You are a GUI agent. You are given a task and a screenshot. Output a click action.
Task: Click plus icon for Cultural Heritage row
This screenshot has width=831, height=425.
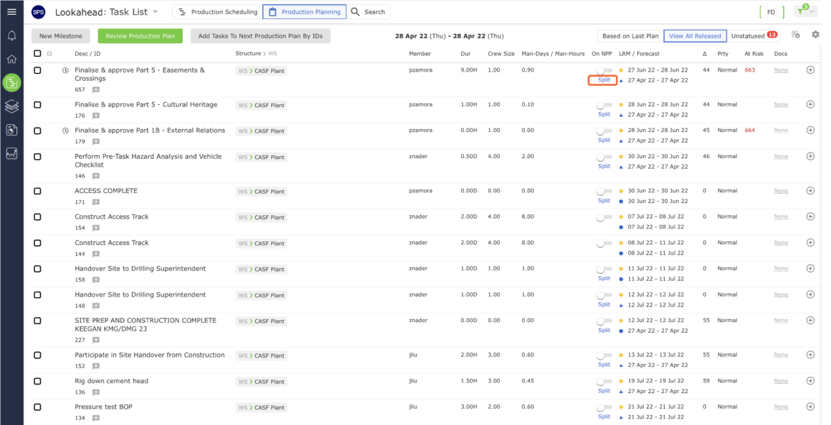[x=810, y=104]
